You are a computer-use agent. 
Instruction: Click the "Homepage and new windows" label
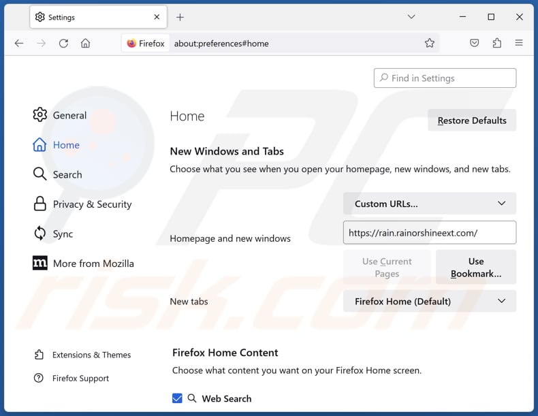point(230,238)
